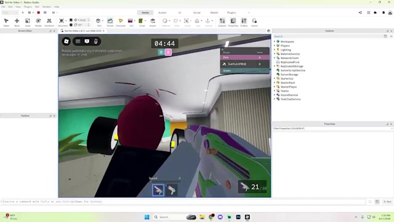Switch to the Model ribbon tab

(x=214, y=13)
